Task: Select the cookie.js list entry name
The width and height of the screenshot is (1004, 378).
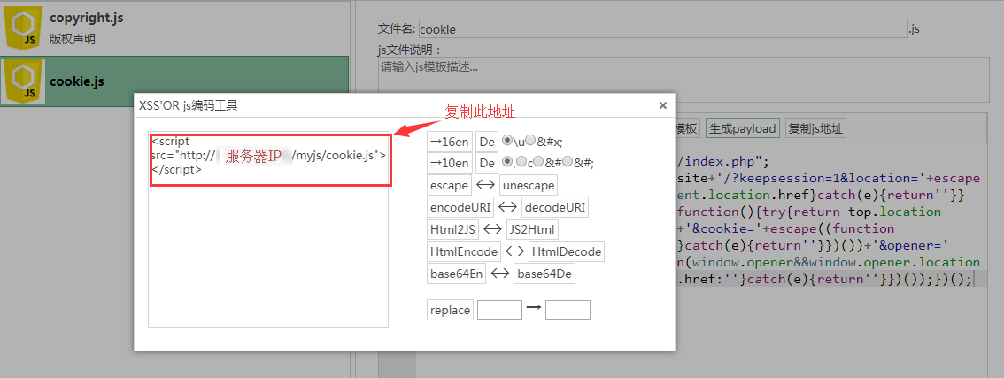Action: tap(77, 81)
